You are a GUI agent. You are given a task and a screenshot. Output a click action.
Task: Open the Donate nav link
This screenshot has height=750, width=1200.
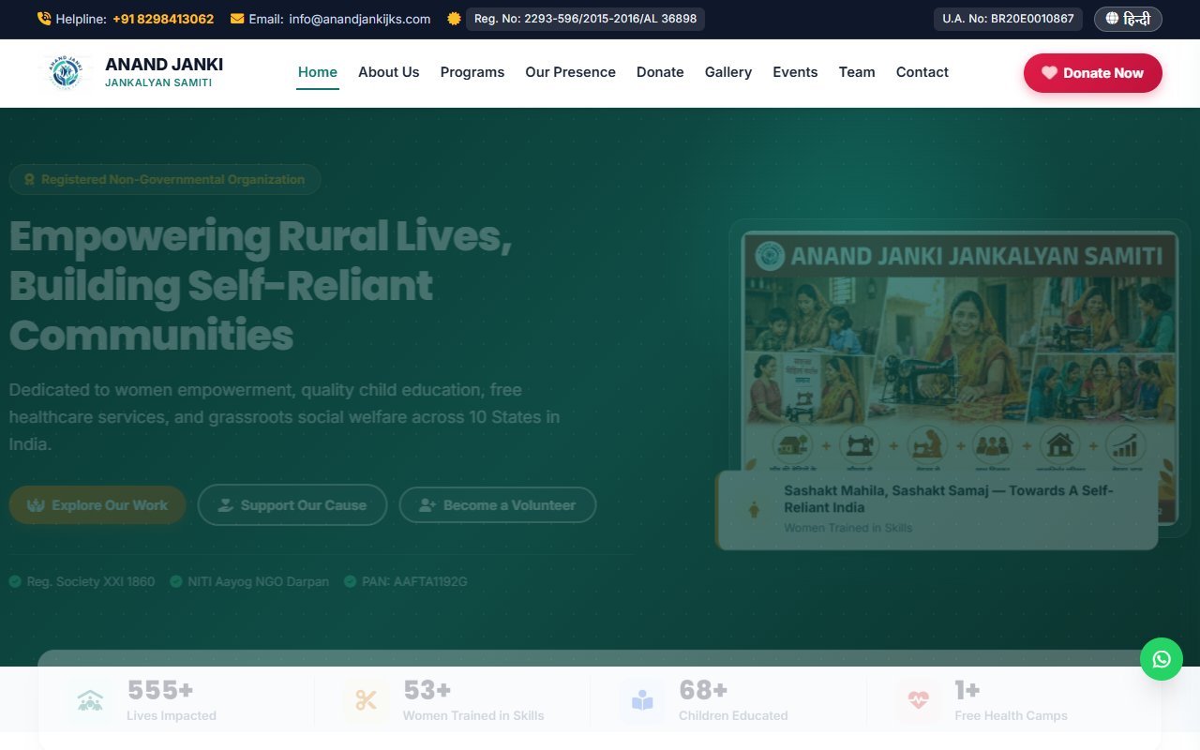(660, 72)
